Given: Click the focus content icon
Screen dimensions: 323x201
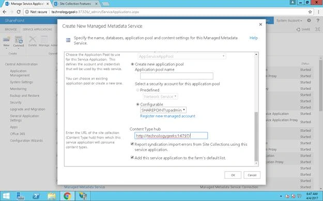Looking at the screenshot, I should click(x=318, y=29).
